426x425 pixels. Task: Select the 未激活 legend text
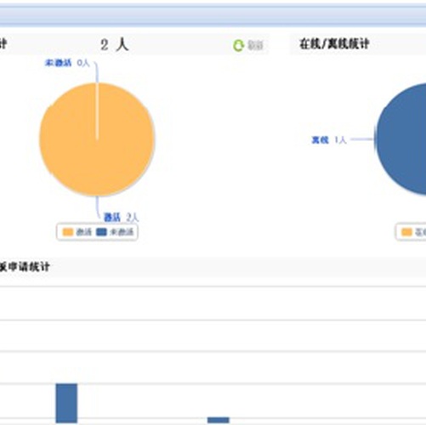pyautogui.click(x=122, y=232)
